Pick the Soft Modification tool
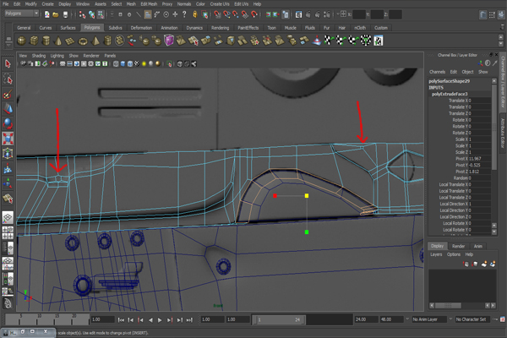Screen dimensions: 507x338 [x=8, y=168]
